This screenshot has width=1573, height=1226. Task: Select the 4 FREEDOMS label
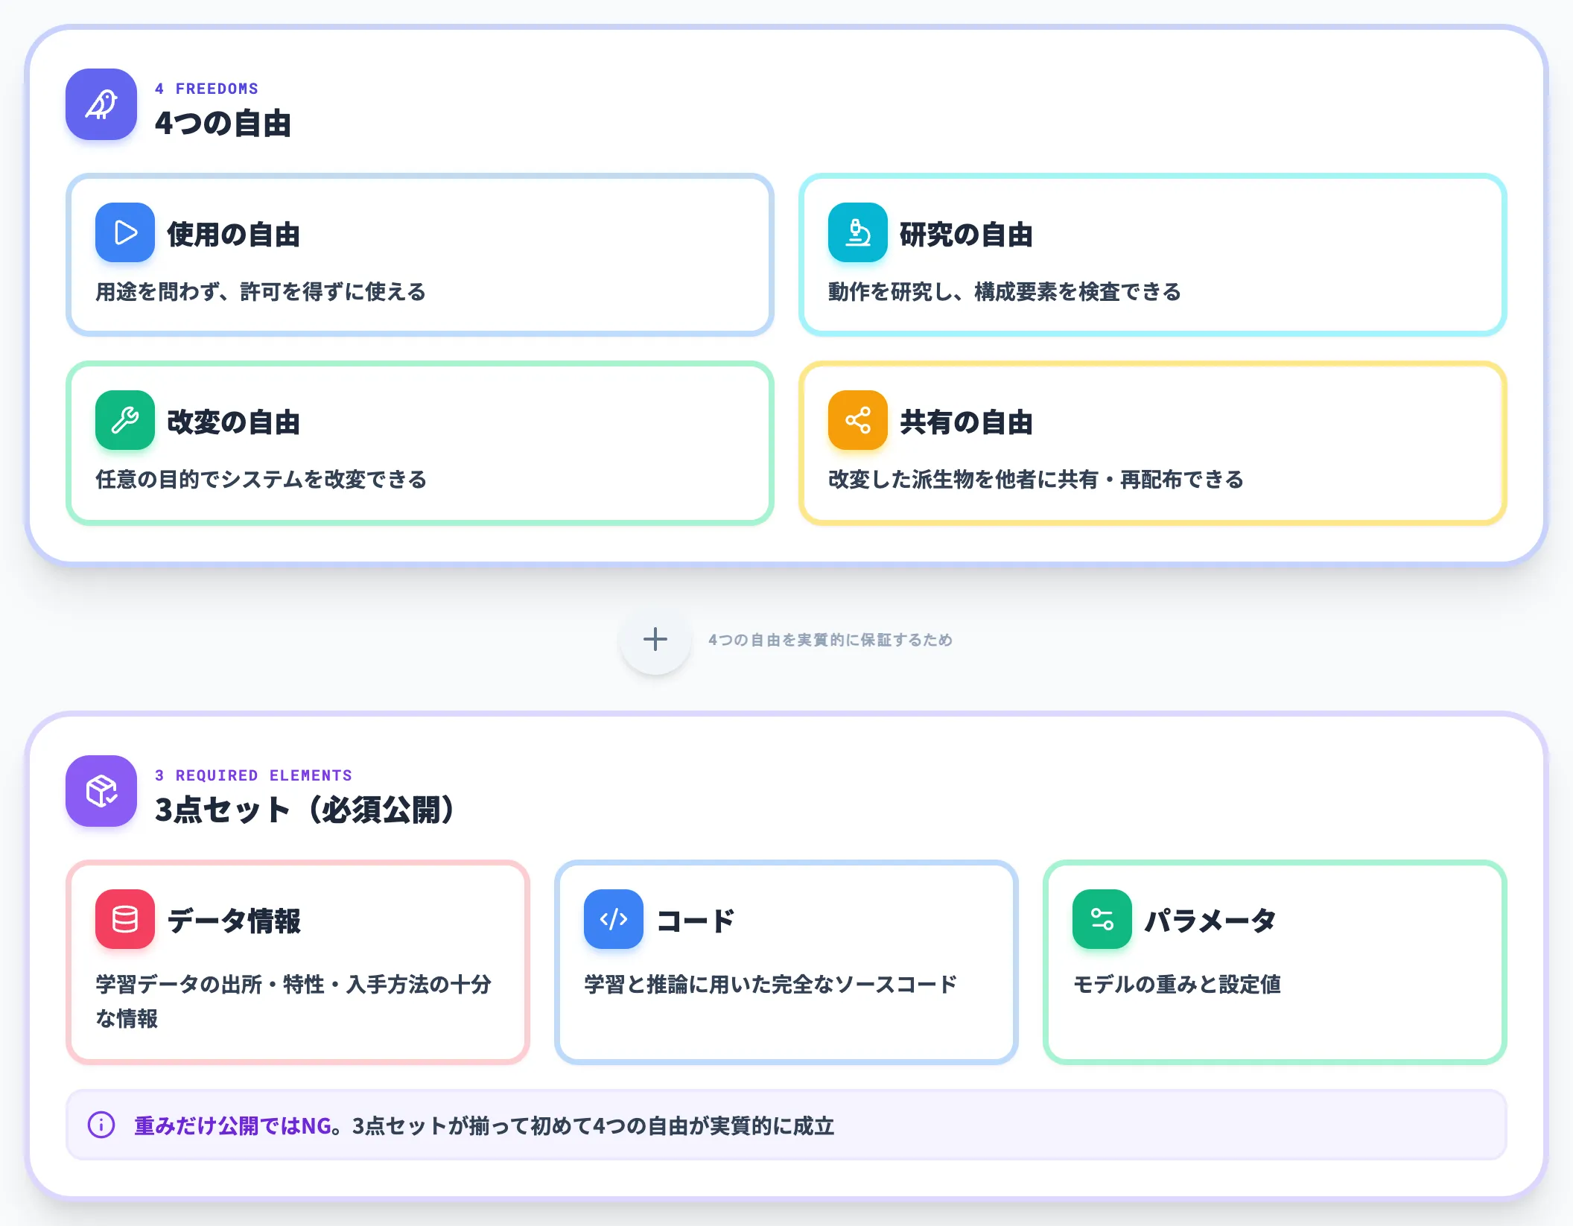tap(206, 89)
